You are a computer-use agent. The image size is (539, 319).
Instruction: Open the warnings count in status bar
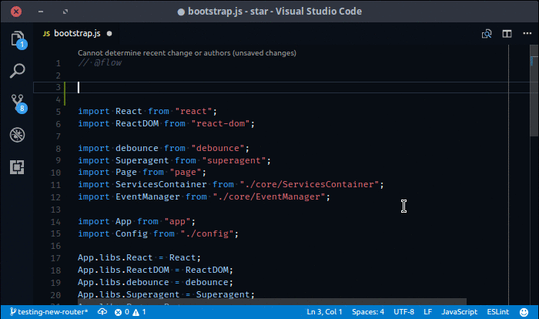pos(139,312)
